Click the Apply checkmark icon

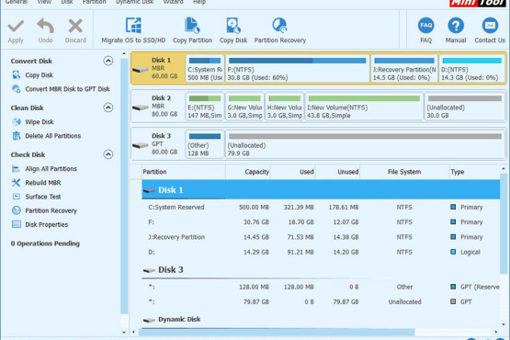coord(16,27)
